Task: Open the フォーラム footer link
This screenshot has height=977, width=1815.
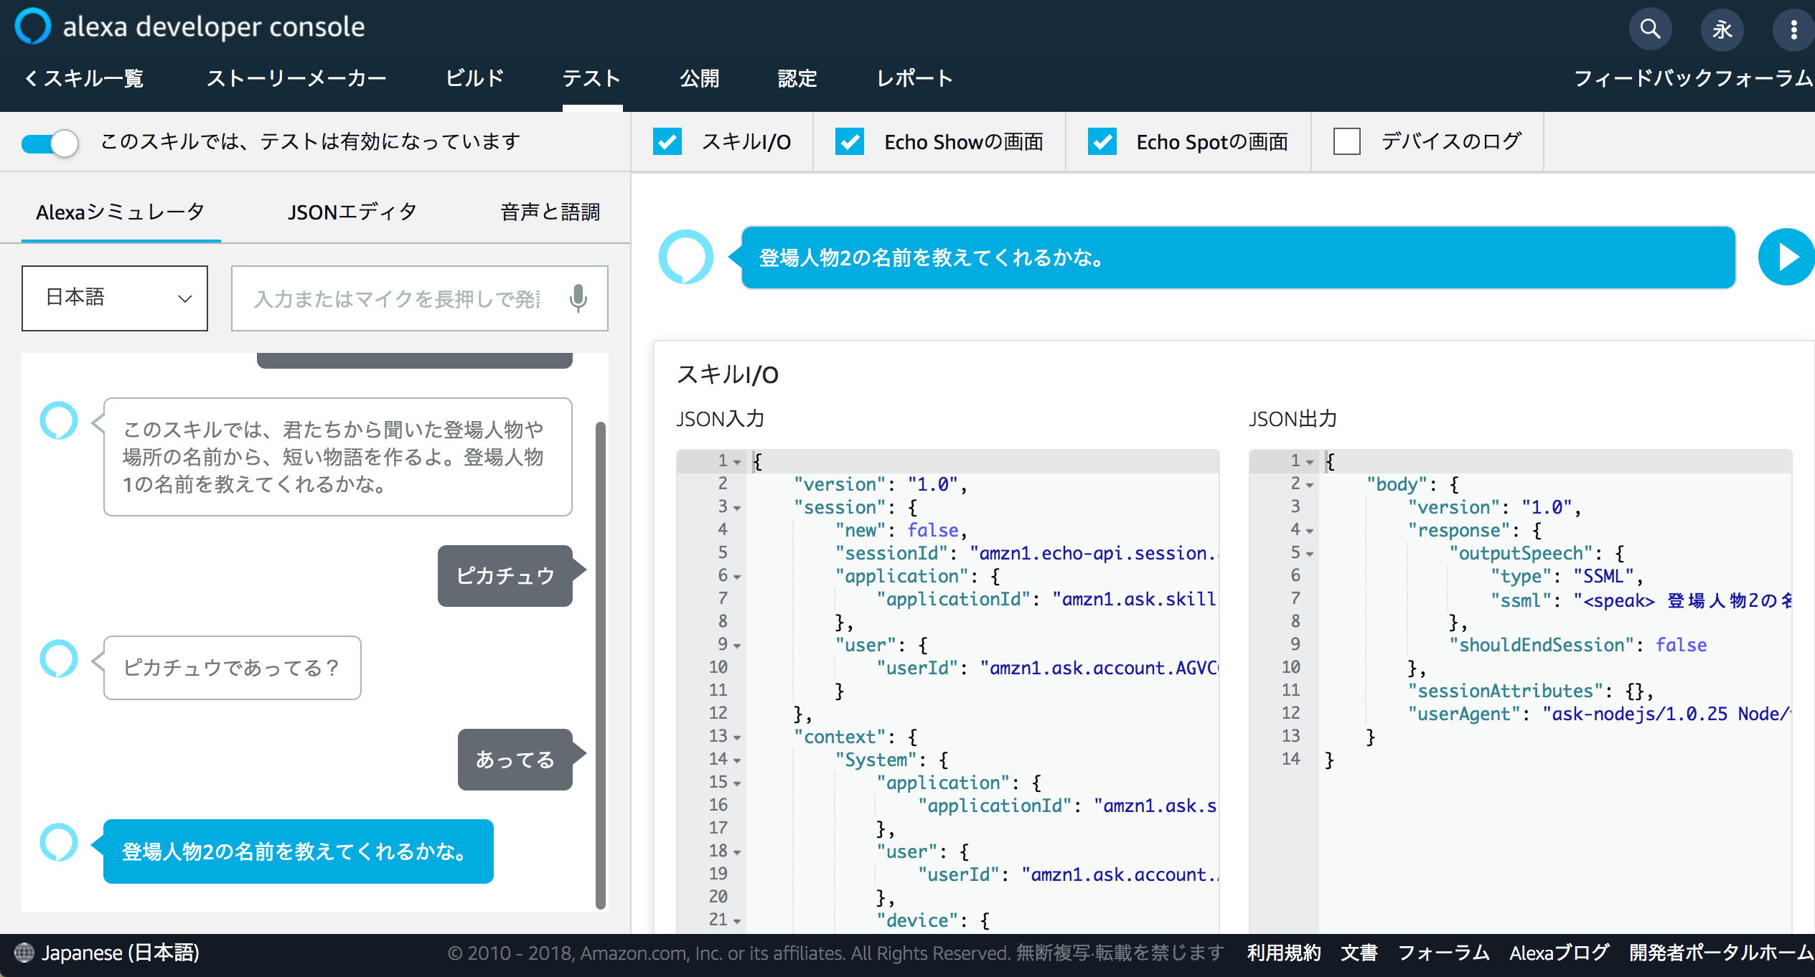Action: coord(1443,953)
